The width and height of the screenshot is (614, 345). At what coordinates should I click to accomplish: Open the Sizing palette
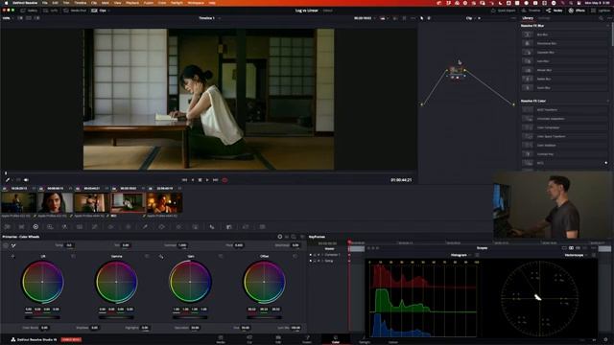coord(246,227)
